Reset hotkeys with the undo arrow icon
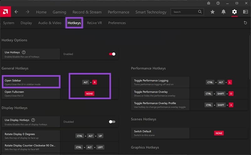251x155 pixels. pyautogui.click(x=245, y=23)
